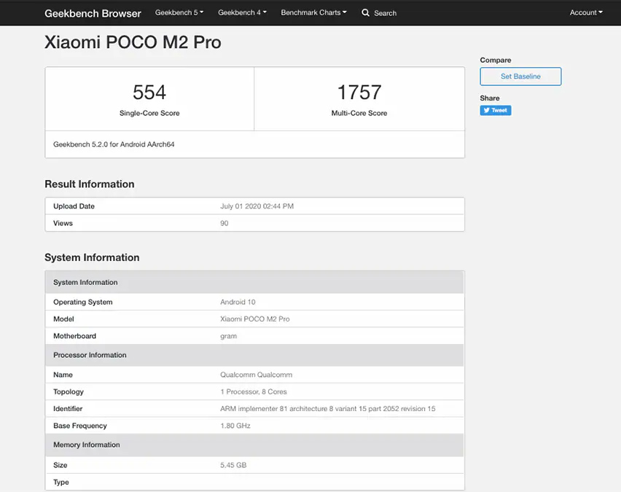Select the Single-Core Score value 554
The image size is (621, 492).
149,93
